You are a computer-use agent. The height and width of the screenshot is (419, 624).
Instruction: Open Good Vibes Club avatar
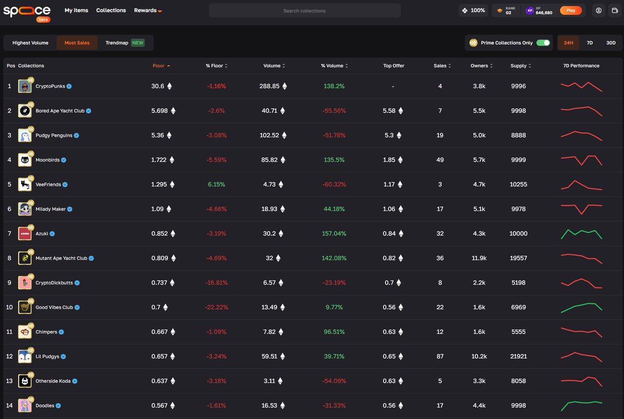pyautogui.click(x=25, y=307)
